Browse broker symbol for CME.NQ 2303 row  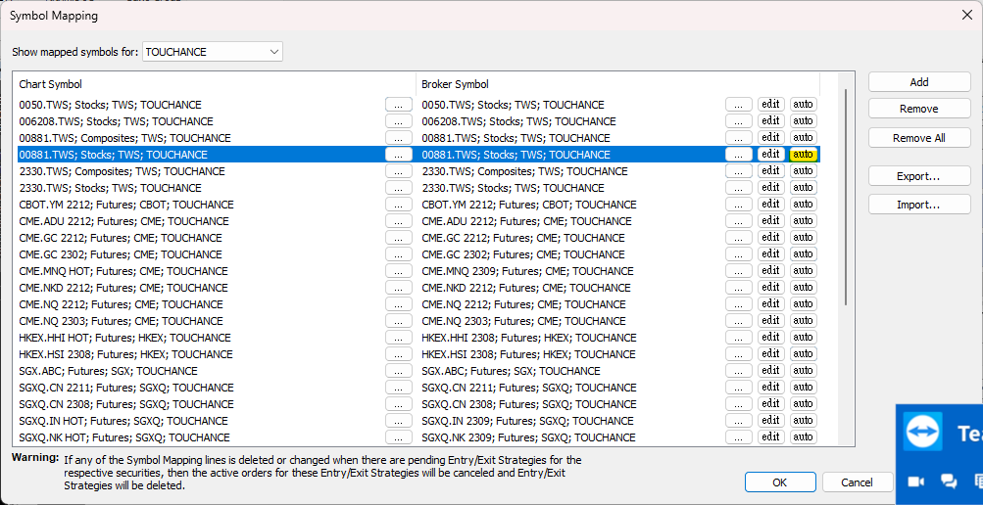coord(739,321)
